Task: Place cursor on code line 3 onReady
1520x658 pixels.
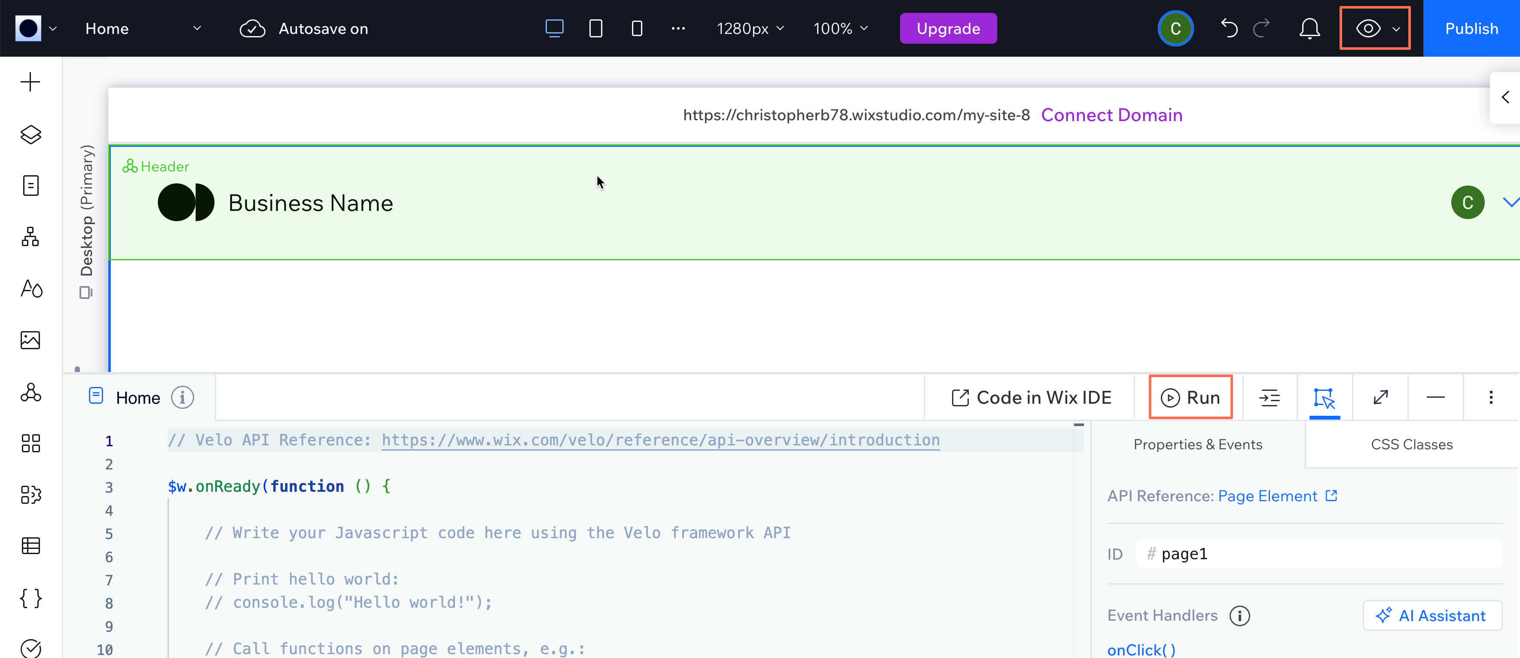Action: (279, 487)
